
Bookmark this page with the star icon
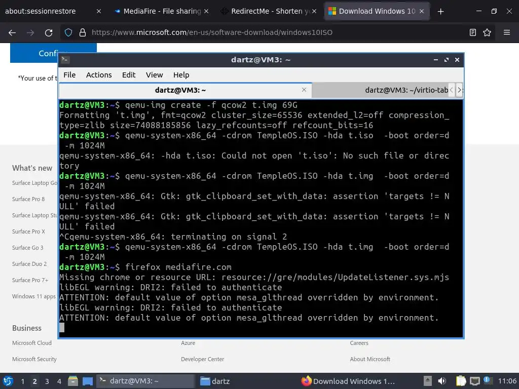(487, 32)
